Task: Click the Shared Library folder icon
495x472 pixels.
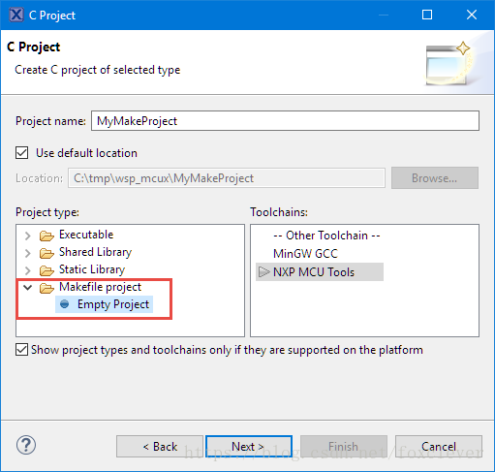Action: pos(46,253)
